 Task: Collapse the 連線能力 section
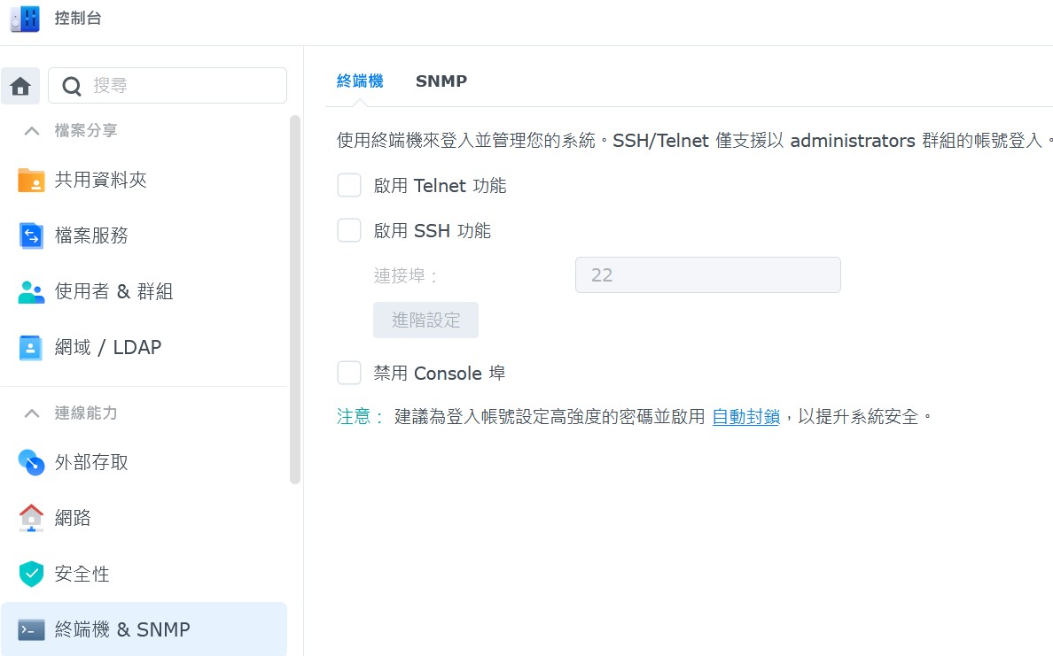coord(32,413)
